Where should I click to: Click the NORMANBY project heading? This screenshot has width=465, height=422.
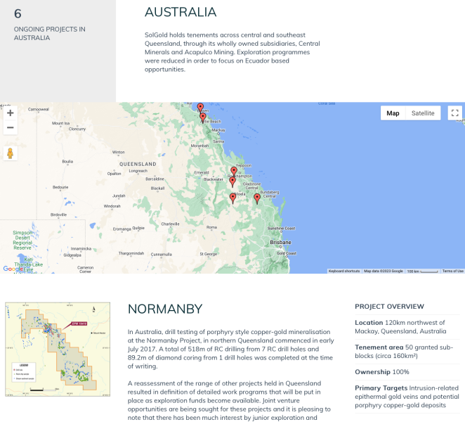coord(164,309)
